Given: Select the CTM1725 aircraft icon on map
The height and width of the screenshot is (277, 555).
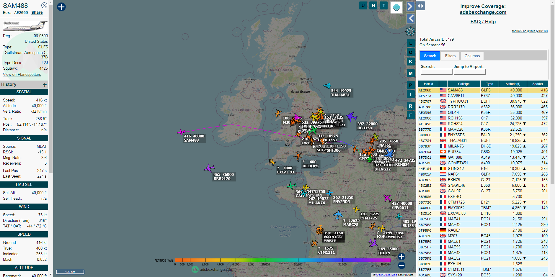Looking at the screenshot, I should pyautogui.click(x=356, y=209).
